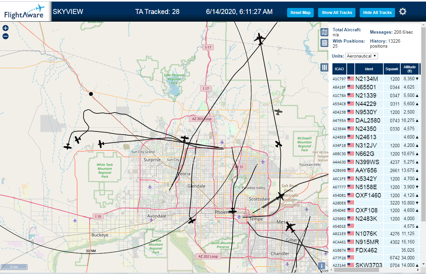Select the N5342Y aircraft row
The width and height of the screenshot is (426, 274).
[x=376, y=179]
